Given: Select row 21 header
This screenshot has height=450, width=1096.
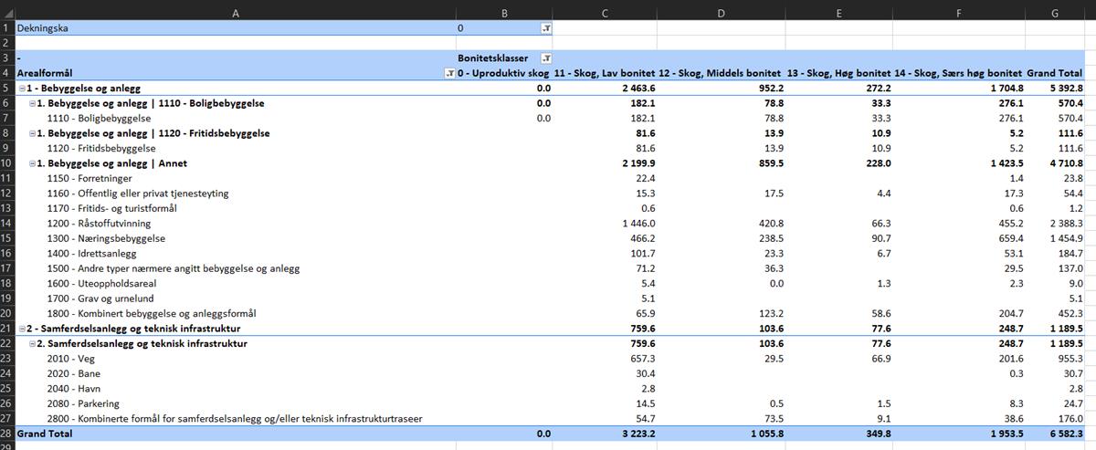Looking at the screenshot, I should 7,328.
